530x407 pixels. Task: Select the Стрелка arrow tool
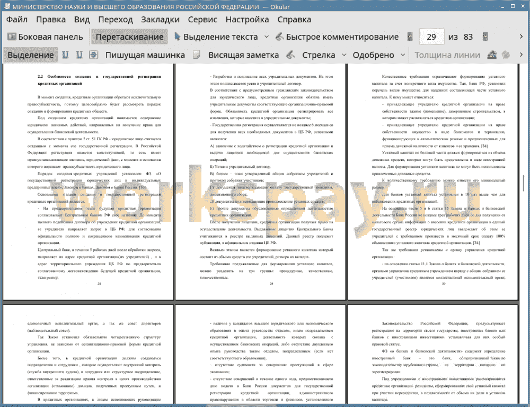319,55
